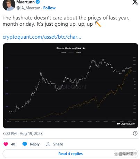The height and width of the screenshot is (159, 140).
Task: Click the Maartunn display name
Action: 25,2
